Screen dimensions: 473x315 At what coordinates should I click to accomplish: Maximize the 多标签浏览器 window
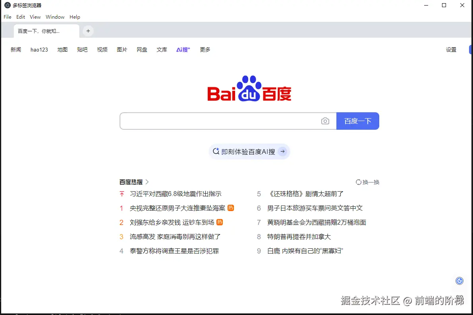pyautogui.click(x=444, y=5)
